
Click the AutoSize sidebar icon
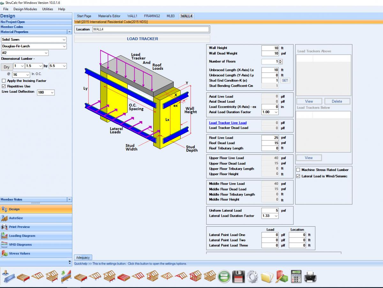point(36,218)
